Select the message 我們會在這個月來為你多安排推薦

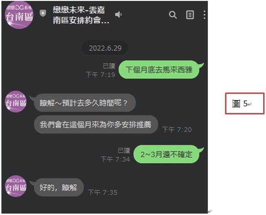pyautogui.click(x=96, y=125)
